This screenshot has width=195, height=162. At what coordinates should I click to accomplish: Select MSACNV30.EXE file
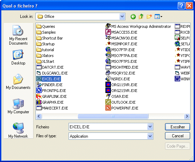[x=121, y=38]
